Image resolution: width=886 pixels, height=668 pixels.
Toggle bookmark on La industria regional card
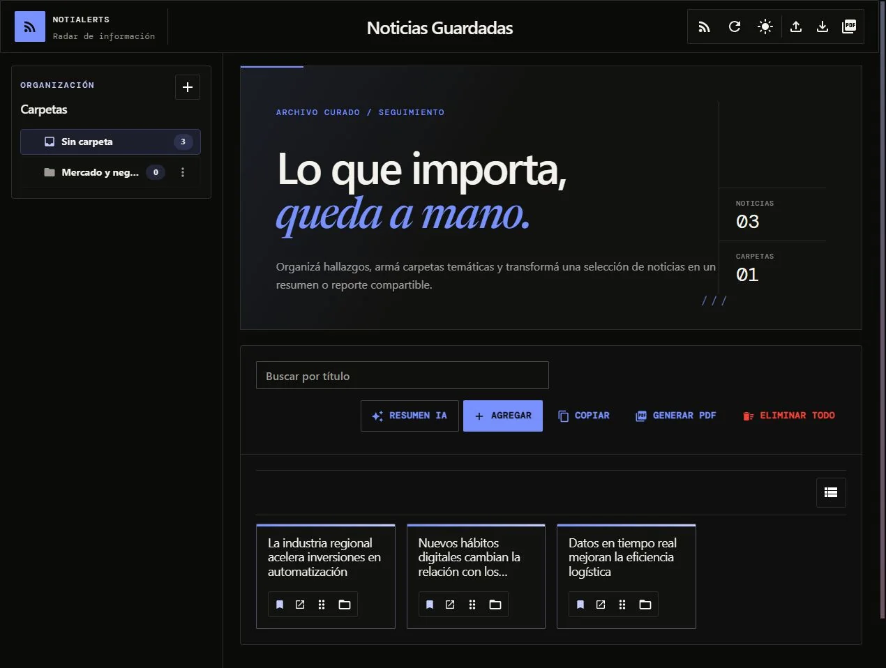pyautogui.click(x=280, y=605)
